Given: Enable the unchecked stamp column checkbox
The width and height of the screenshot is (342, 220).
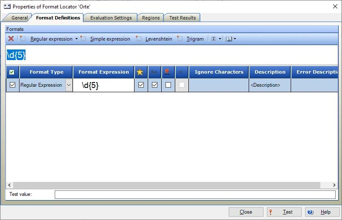Looking at the screenshot, I should (168, 85).
